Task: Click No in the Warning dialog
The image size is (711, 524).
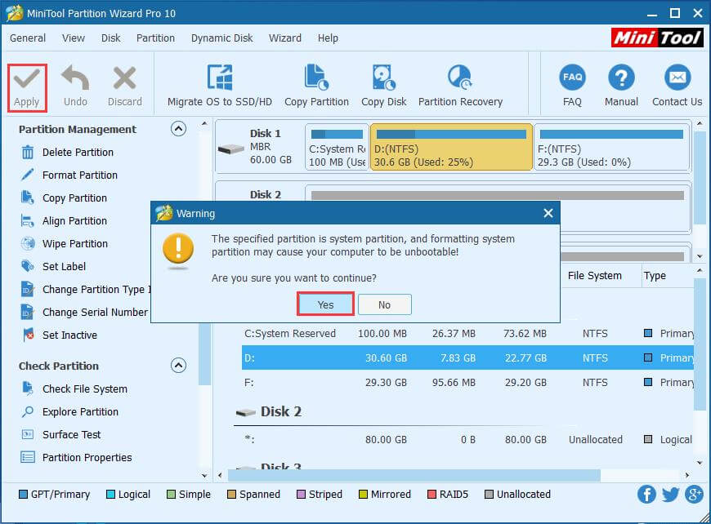Action: coord(384,304)
